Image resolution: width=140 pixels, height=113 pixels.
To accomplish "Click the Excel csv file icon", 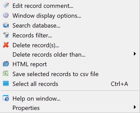I will [x=6, y=74].
